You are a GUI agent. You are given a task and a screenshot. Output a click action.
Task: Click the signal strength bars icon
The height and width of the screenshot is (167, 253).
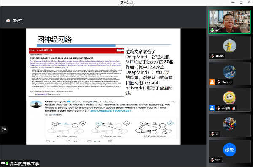(x=234, y=108)
